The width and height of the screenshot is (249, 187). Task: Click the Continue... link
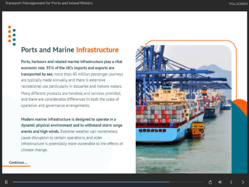coord(18,162)
